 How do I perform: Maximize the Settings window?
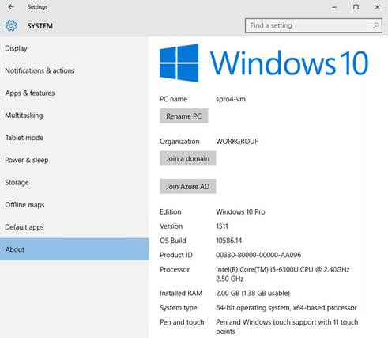pyautogui.click(x=356, y=7)
